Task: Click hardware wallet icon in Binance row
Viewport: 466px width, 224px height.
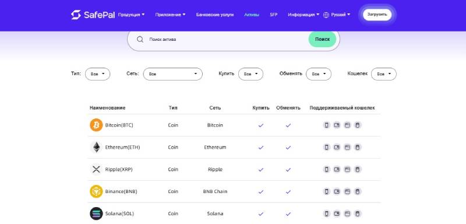Action: click(x=358, y=191)
